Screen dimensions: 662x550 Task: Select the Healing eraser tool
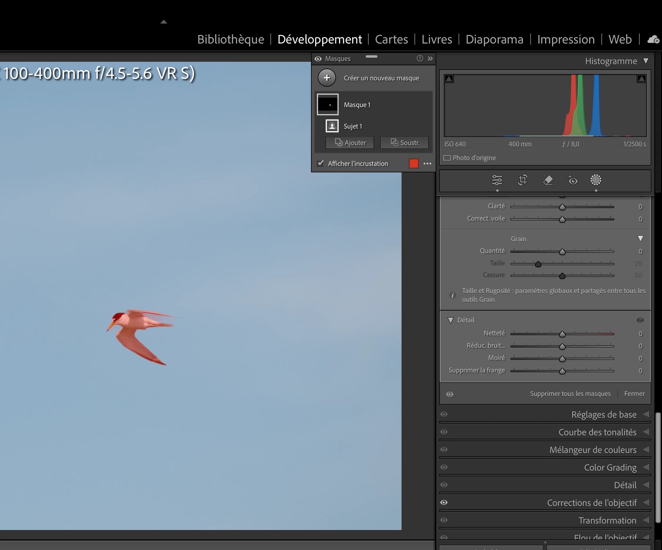(x=548, y=180)
